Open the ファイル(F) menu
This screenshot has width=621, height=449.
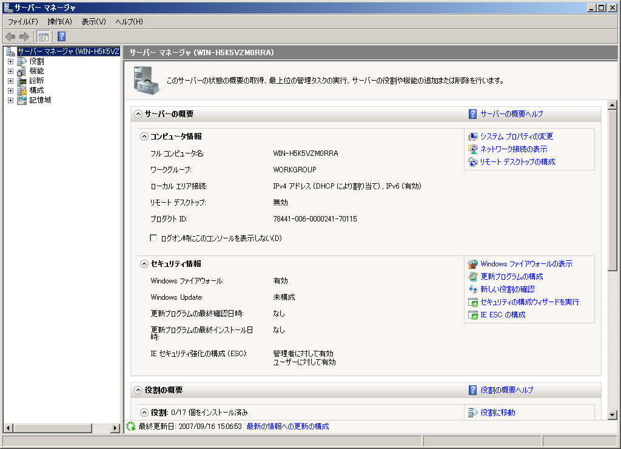pos(22,22)
